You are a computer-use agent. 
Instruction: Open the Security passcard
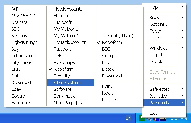[71, 76]
